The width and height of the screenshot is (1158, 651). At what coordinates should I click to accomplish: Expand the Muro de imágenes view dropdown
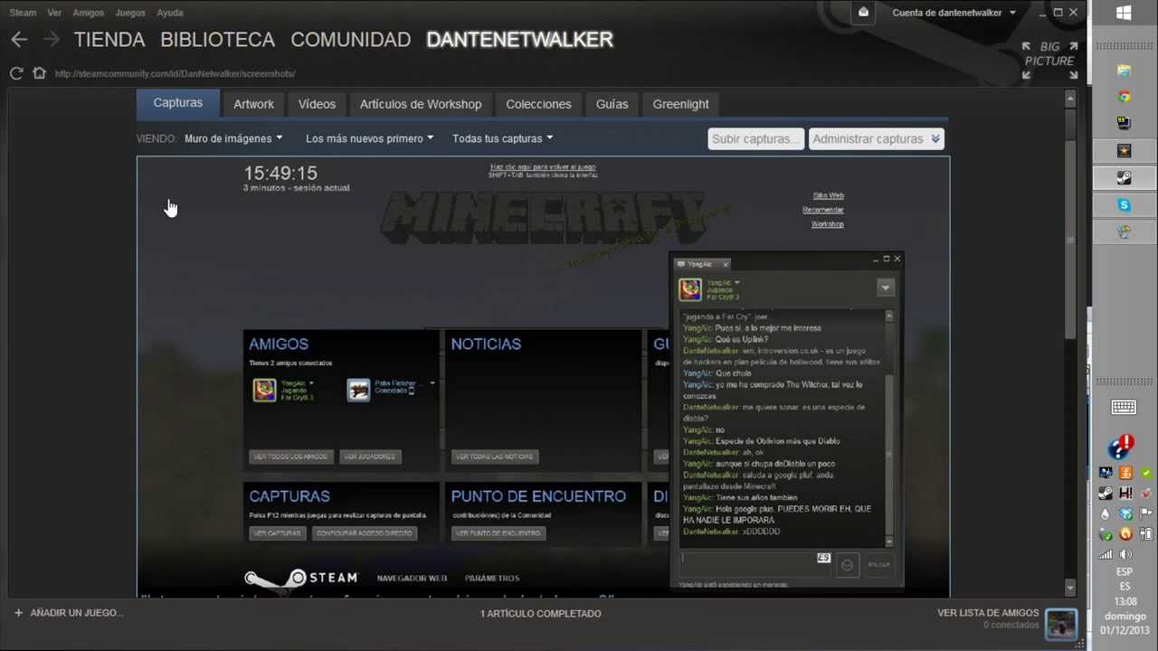(x=233, y=138)
